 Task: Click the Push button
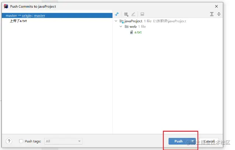coord(179,141)
